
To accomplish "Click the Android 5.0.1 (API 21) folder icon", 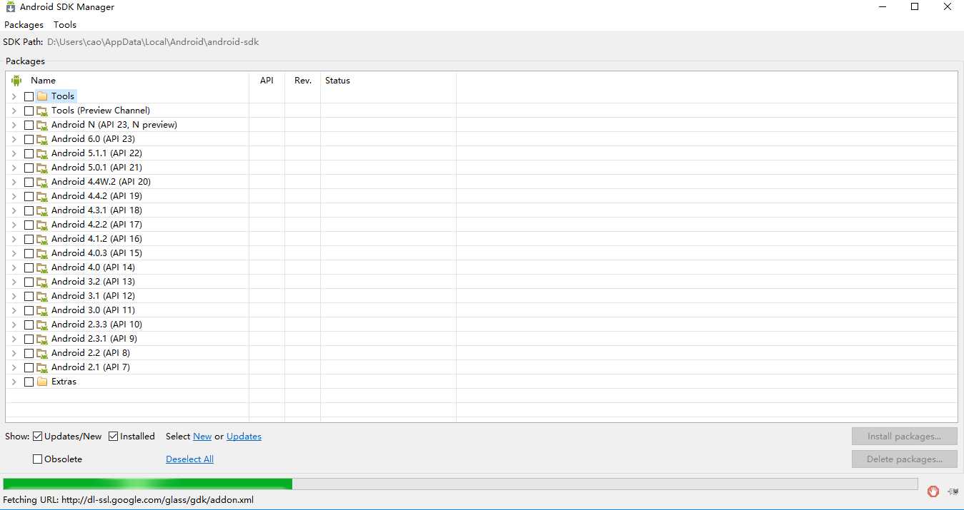I will click(42, 168).
